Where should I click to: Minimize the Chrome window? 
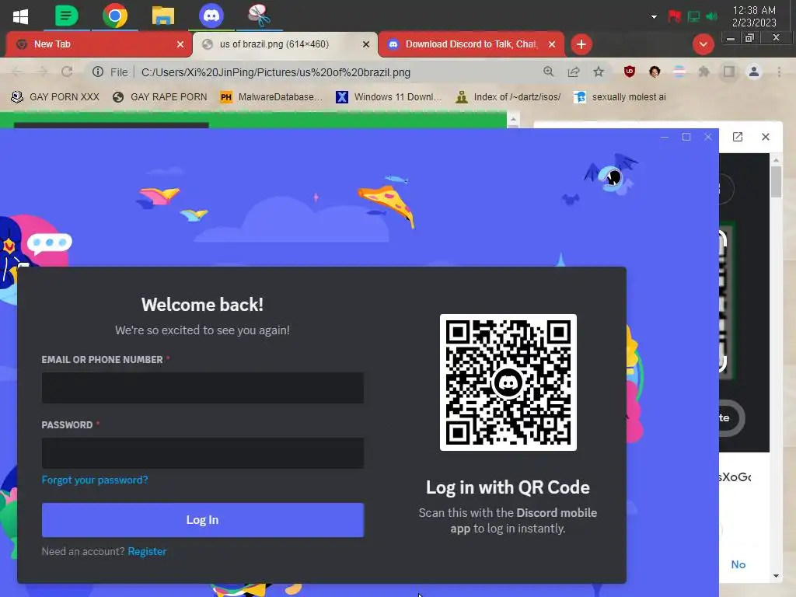point(731,38)
